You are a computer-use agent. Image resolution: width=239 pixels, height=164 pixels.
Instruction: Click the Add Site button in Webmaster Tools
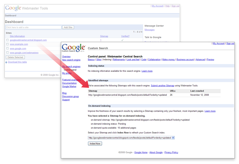pyautogui.click(x=68, y=27)
